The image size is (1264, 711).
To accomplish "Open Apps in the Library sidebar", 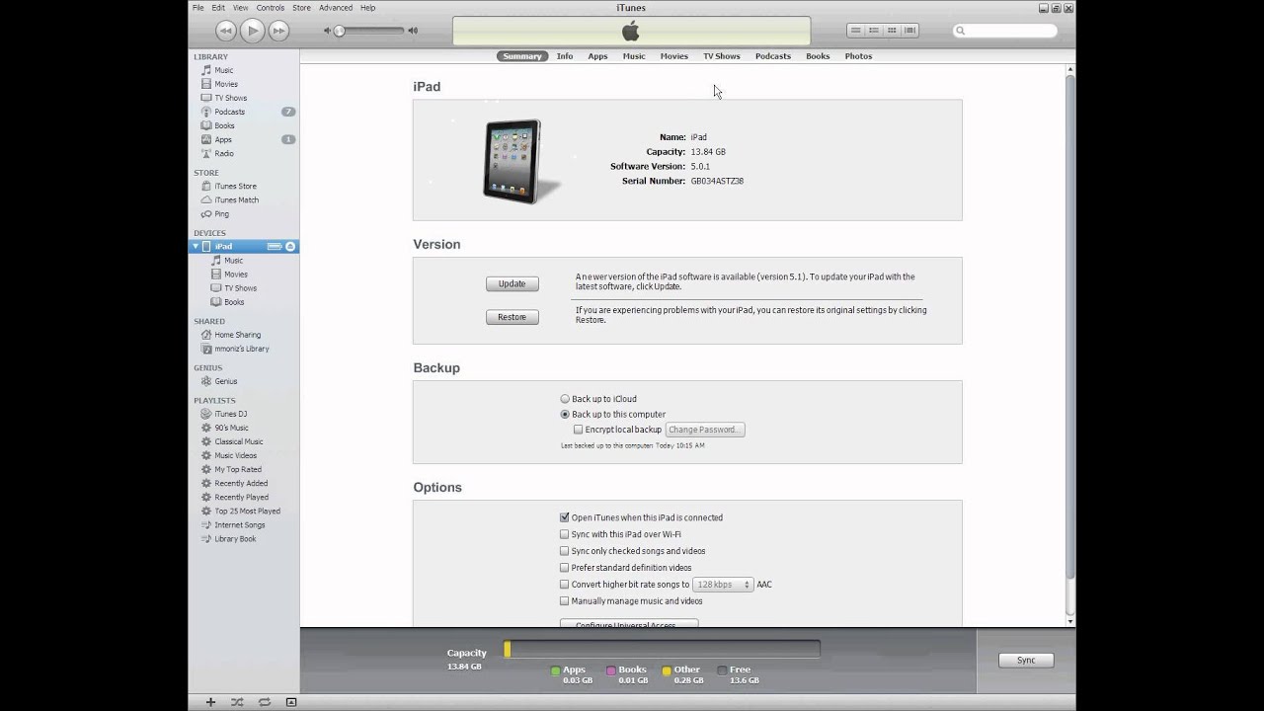I will (x=223, y=139).
